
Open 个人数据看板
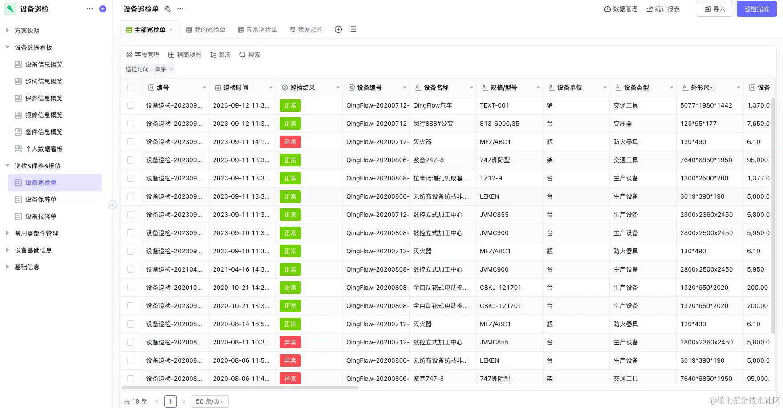[44, 149]
